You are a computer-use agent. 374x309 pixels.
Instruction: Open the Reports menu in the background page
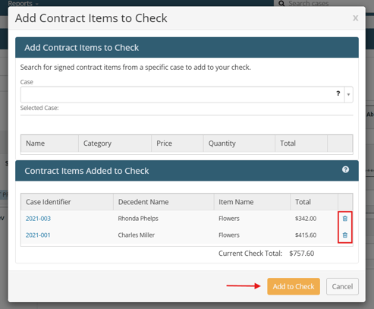pyautogui.click(x=23, y=4)
